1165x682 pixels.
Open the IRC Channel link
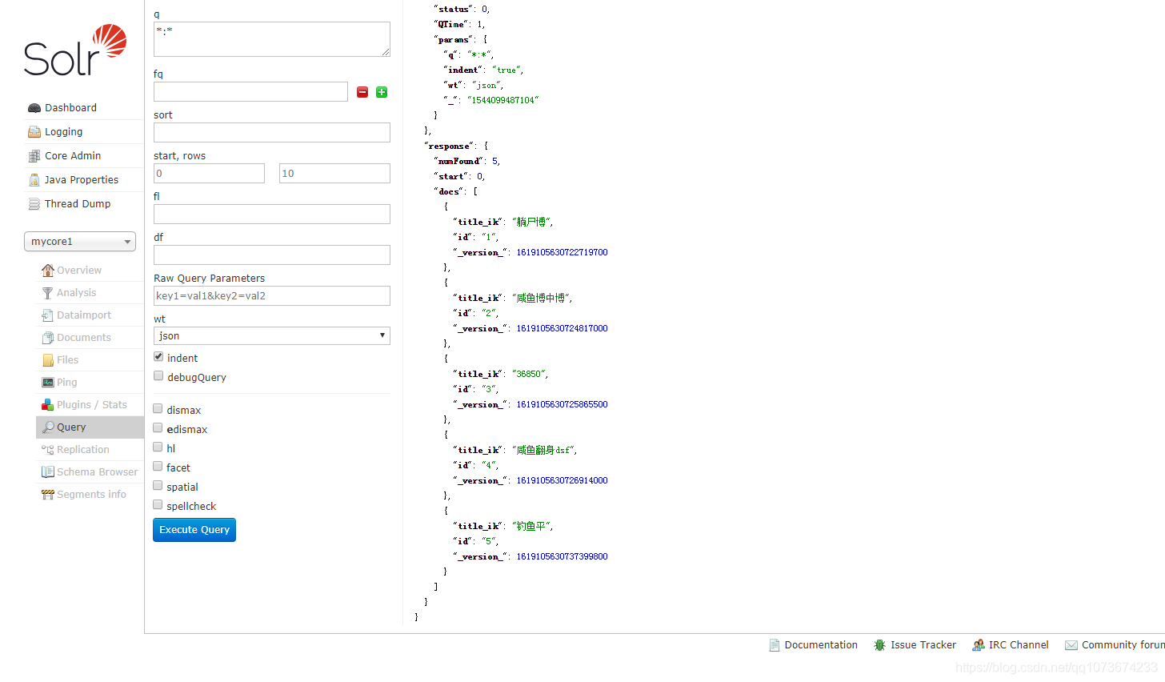pyautogui.click(x=1019, y=645)
